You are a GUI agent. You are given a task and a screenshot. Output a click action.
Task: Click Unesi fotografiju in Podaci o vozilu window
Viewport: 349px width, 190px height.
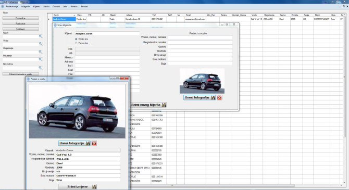(74, 143)
